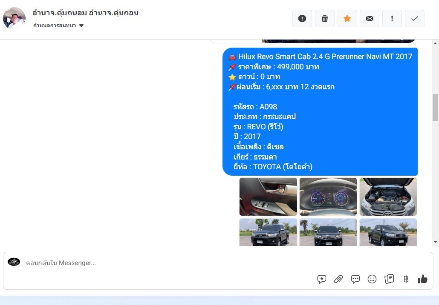This screenshot has height=305, width=439.
Task: Click the ยี่ห้อ : TOYOTA (โตโยต้า) line
Action: [x=273, y=167]
